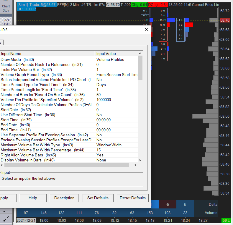Click the Chg: 0.04 header field
This screenshot has height=225, width=233.
coord(139,5)
